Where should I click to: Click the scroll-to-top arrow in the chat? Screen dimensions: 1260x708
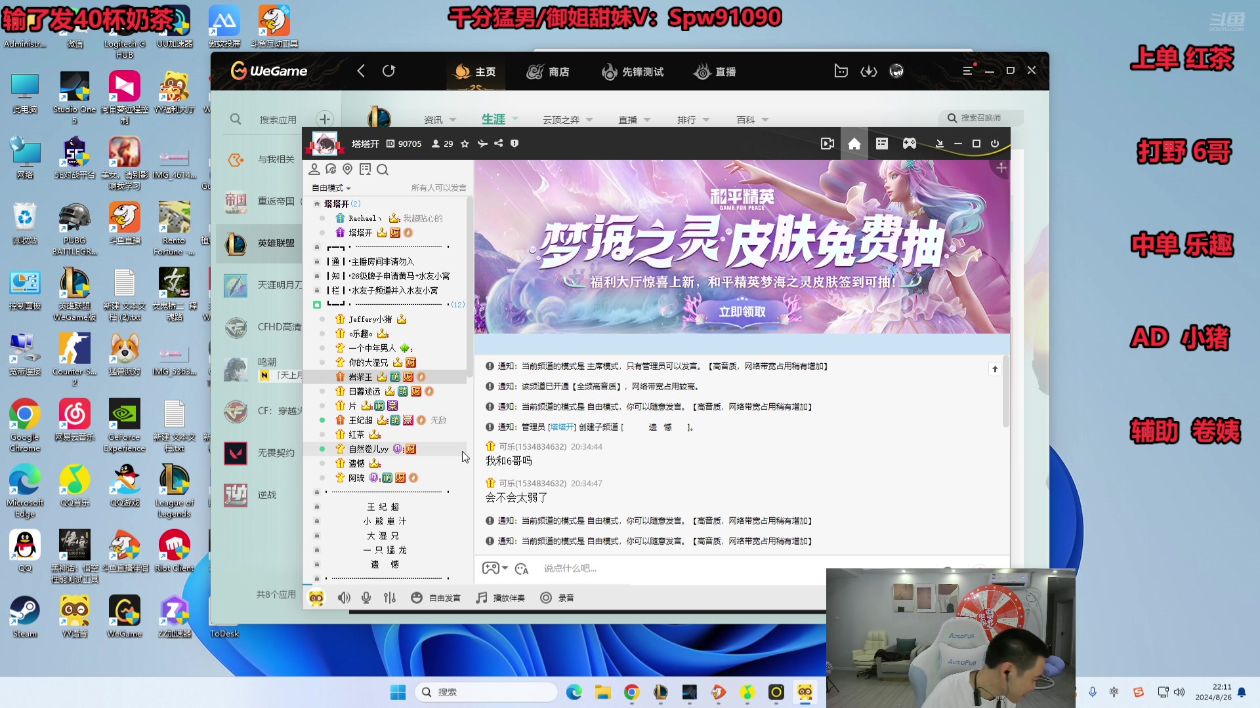[995, 369]
